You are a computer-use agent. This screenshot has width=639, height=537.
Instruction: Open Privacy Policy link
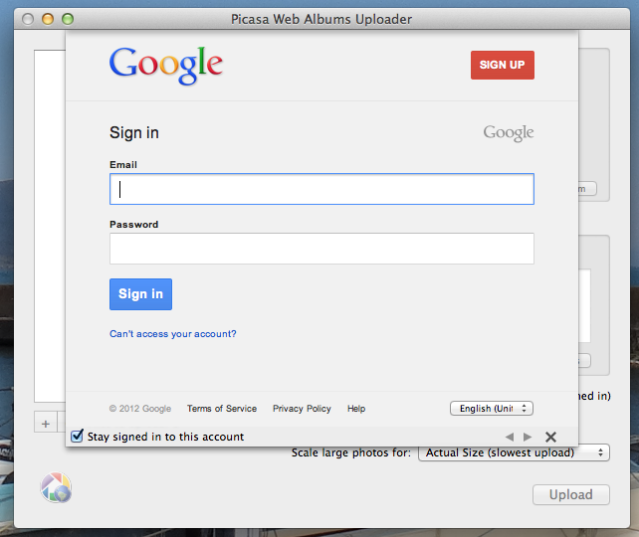point(302,409)
